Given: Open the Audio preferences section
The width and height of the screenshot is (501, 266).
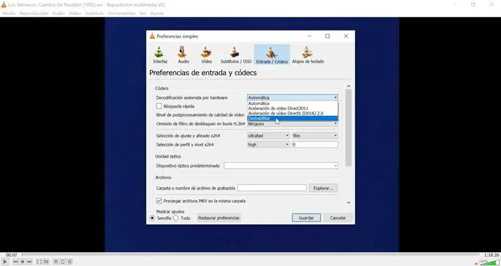Looking at the screenshot, I should (x=183, y=54).
